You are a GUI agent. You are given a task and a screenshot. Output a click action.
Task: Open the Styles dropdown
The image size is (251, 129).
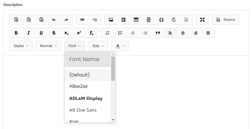[21, 46]
